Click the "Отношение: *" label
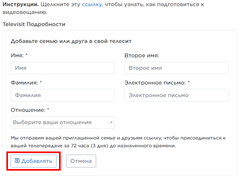This screenshot has width=241, height=177. coord(30,110)
